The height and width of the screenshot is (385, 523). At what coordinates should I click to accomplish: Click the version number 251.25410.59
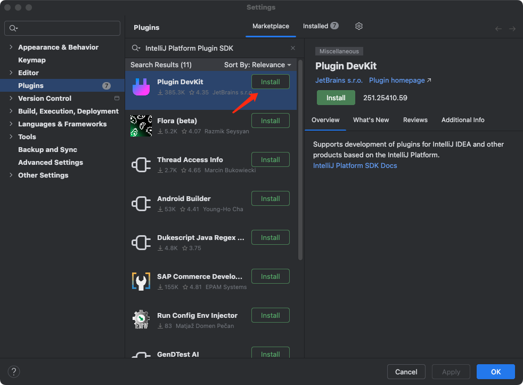[385, 98]
